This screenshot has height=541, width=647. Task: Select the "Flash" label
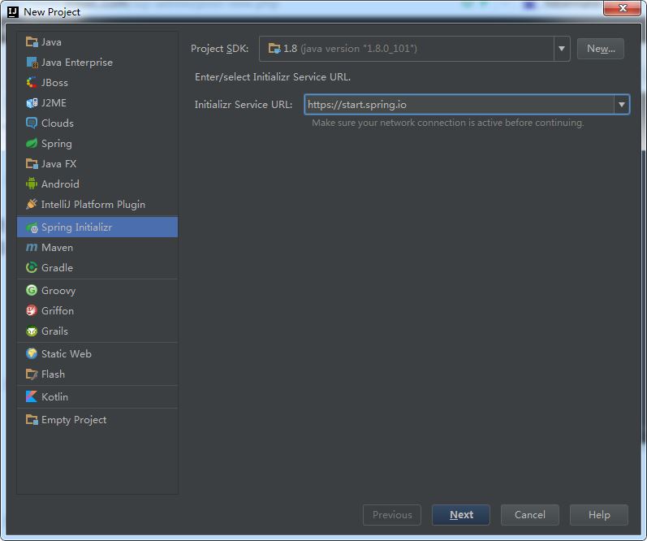point(53,374)
